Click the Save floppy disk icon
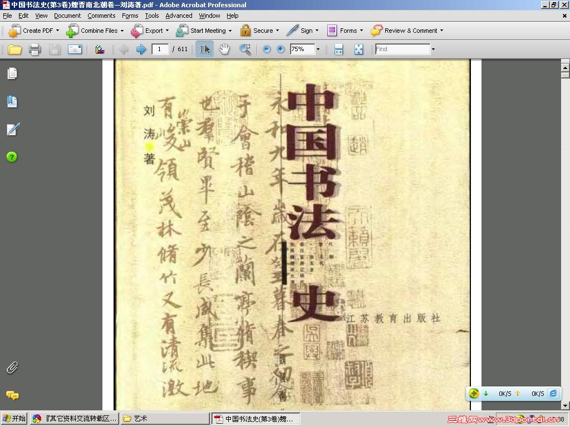 55,49
